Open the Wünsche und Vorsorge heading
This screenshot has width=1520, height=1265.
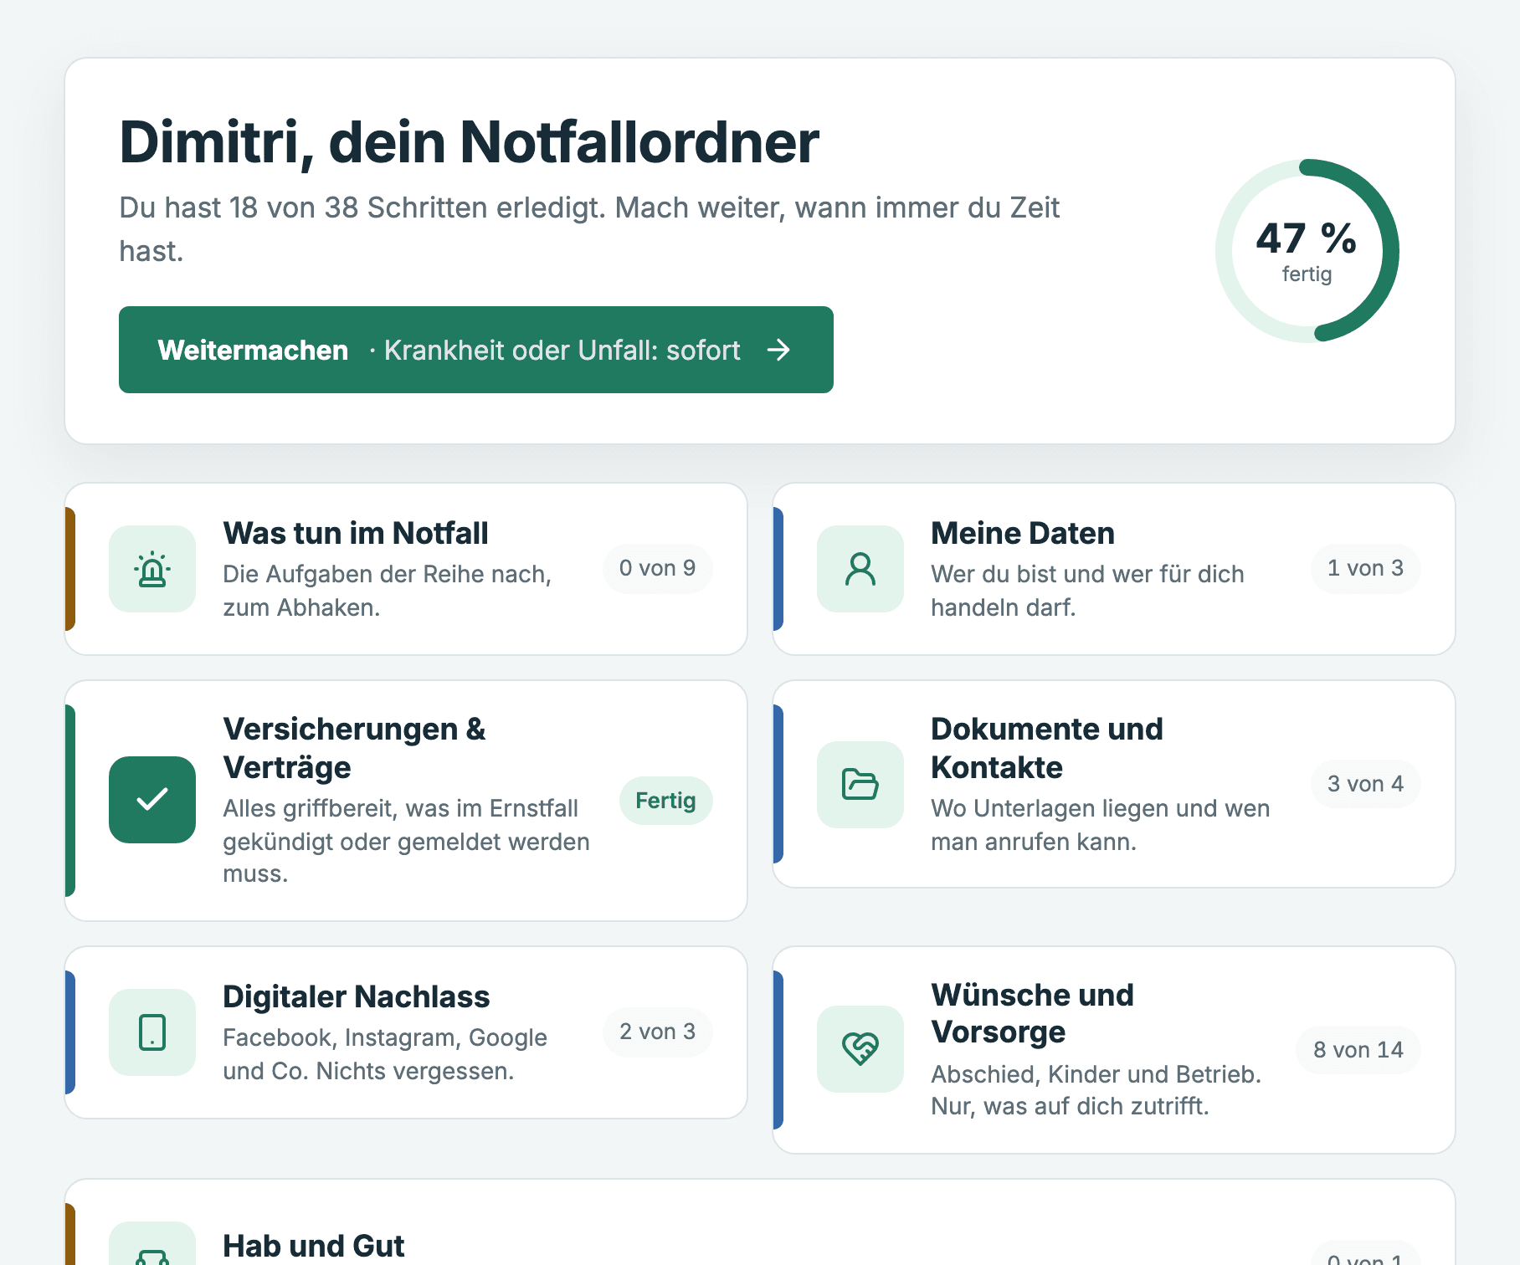tap(1033, 1013)
